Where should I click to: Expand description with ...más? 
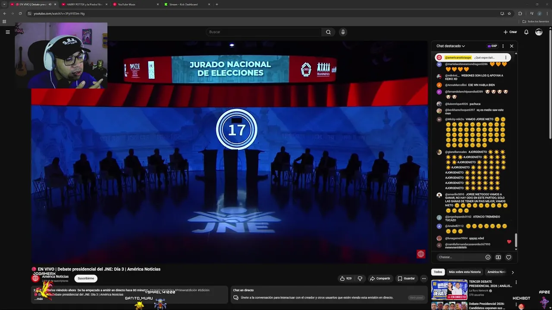38,299
